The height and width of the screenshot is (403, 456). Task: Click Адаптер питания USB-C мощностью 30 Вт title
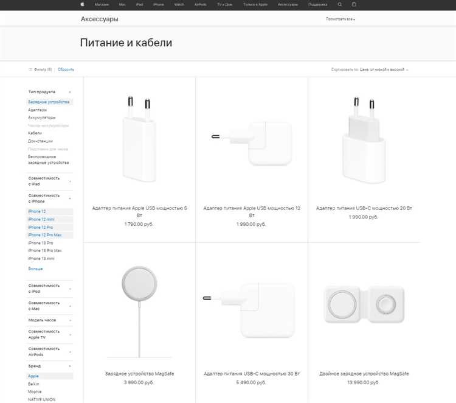pyautogui.click(x=252, y=374)
